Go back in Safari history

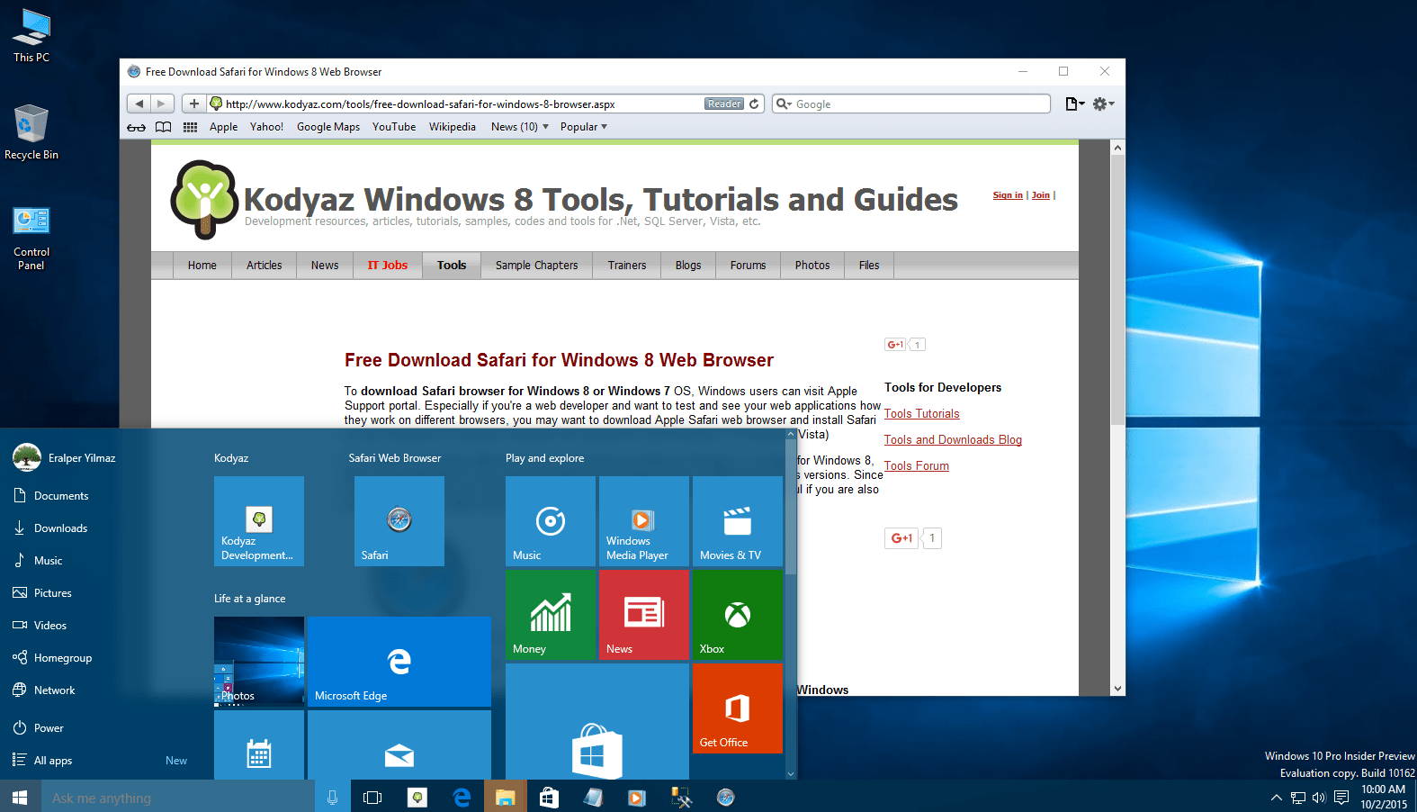click(x=139, y=104)
